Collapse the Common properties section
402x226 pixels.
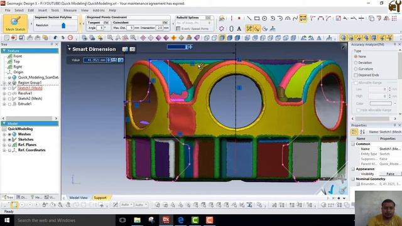[x=353, y=144]
